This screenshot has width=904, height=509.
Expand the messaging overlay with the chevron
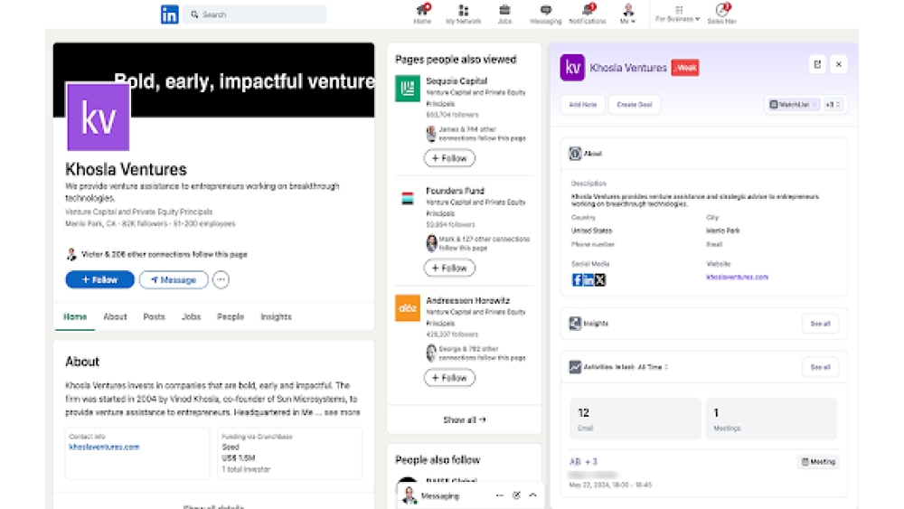(532, 495)
